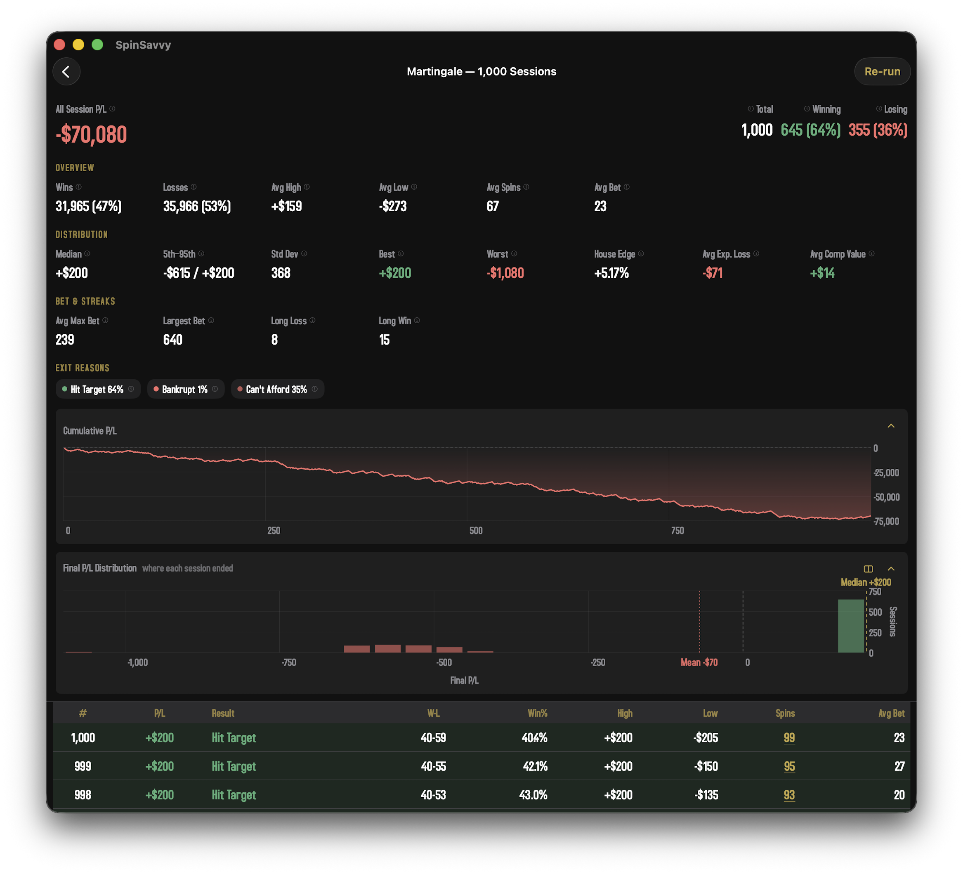Viewport: 963px width, 874px height.
Task: Open spins link 93 for session 998
Action: pos(789,795)
